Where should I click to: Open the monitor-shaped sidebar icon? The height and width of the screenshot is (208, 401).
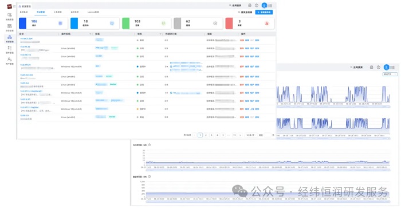10,15
